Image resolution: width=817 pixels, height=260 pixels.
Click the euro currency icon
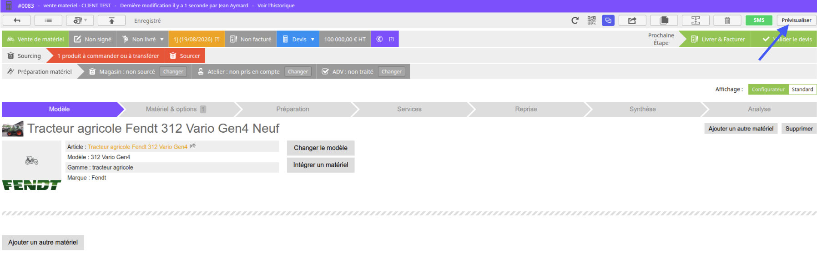tap(379, 39)
